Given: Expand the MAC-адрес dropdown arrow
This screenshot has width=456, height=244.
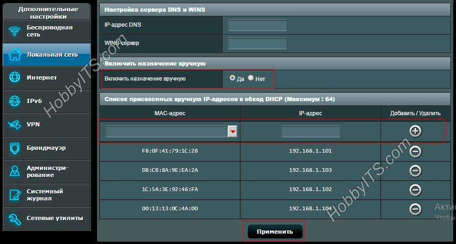Looking at the screenshot, I should 232,132.
